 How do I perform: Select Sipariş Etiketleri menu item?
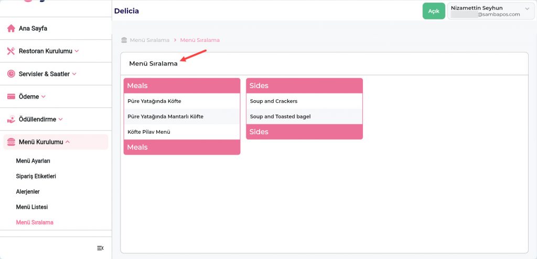coord(36,176)
